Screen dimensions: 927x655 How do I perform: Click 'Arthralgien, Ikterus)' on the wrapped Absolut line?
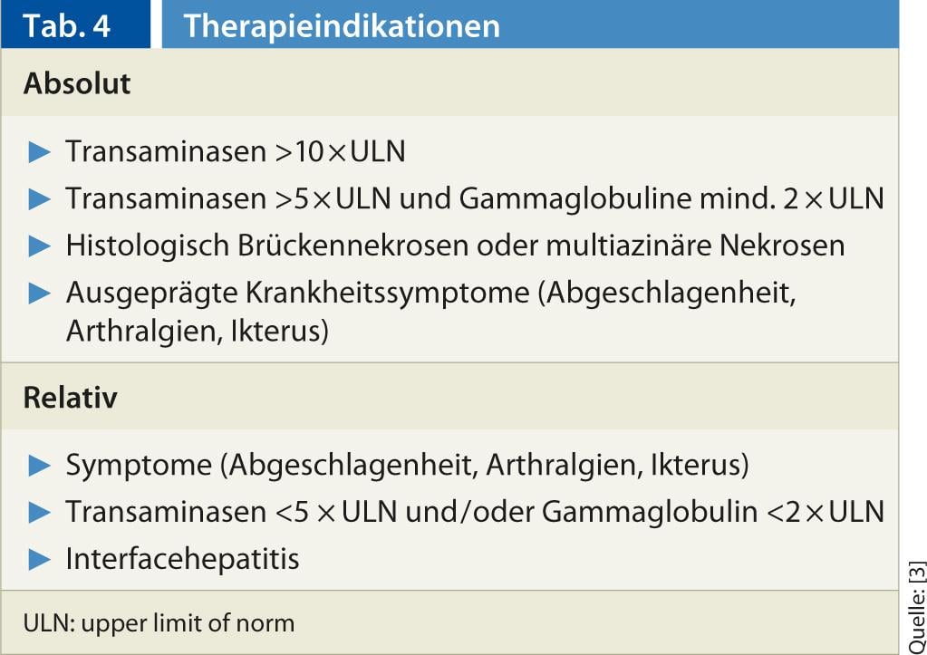[197, 331]
